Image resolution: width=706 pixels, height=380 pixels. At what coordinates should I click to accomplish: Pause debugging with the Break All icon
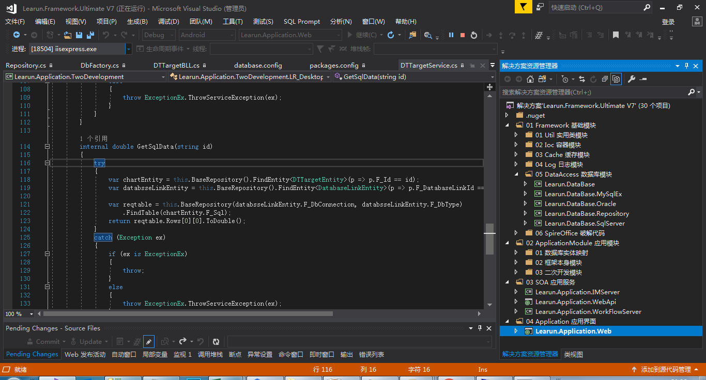click(451, 35)
